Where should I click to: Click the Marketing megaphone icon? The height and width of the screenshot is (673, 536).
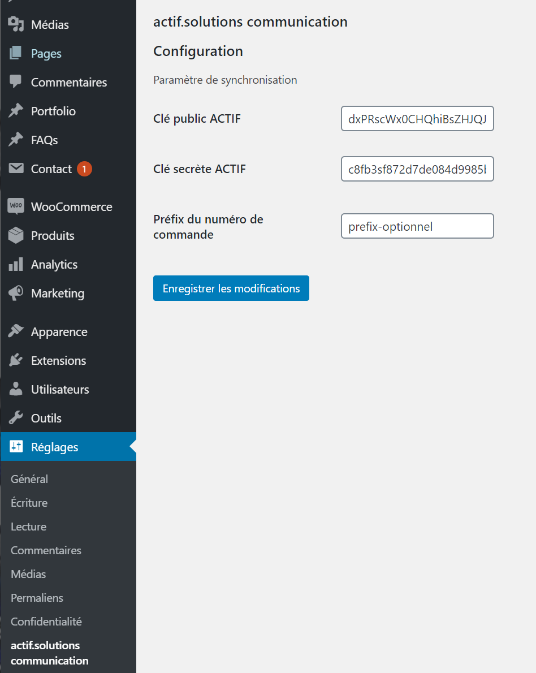(16, 293)
